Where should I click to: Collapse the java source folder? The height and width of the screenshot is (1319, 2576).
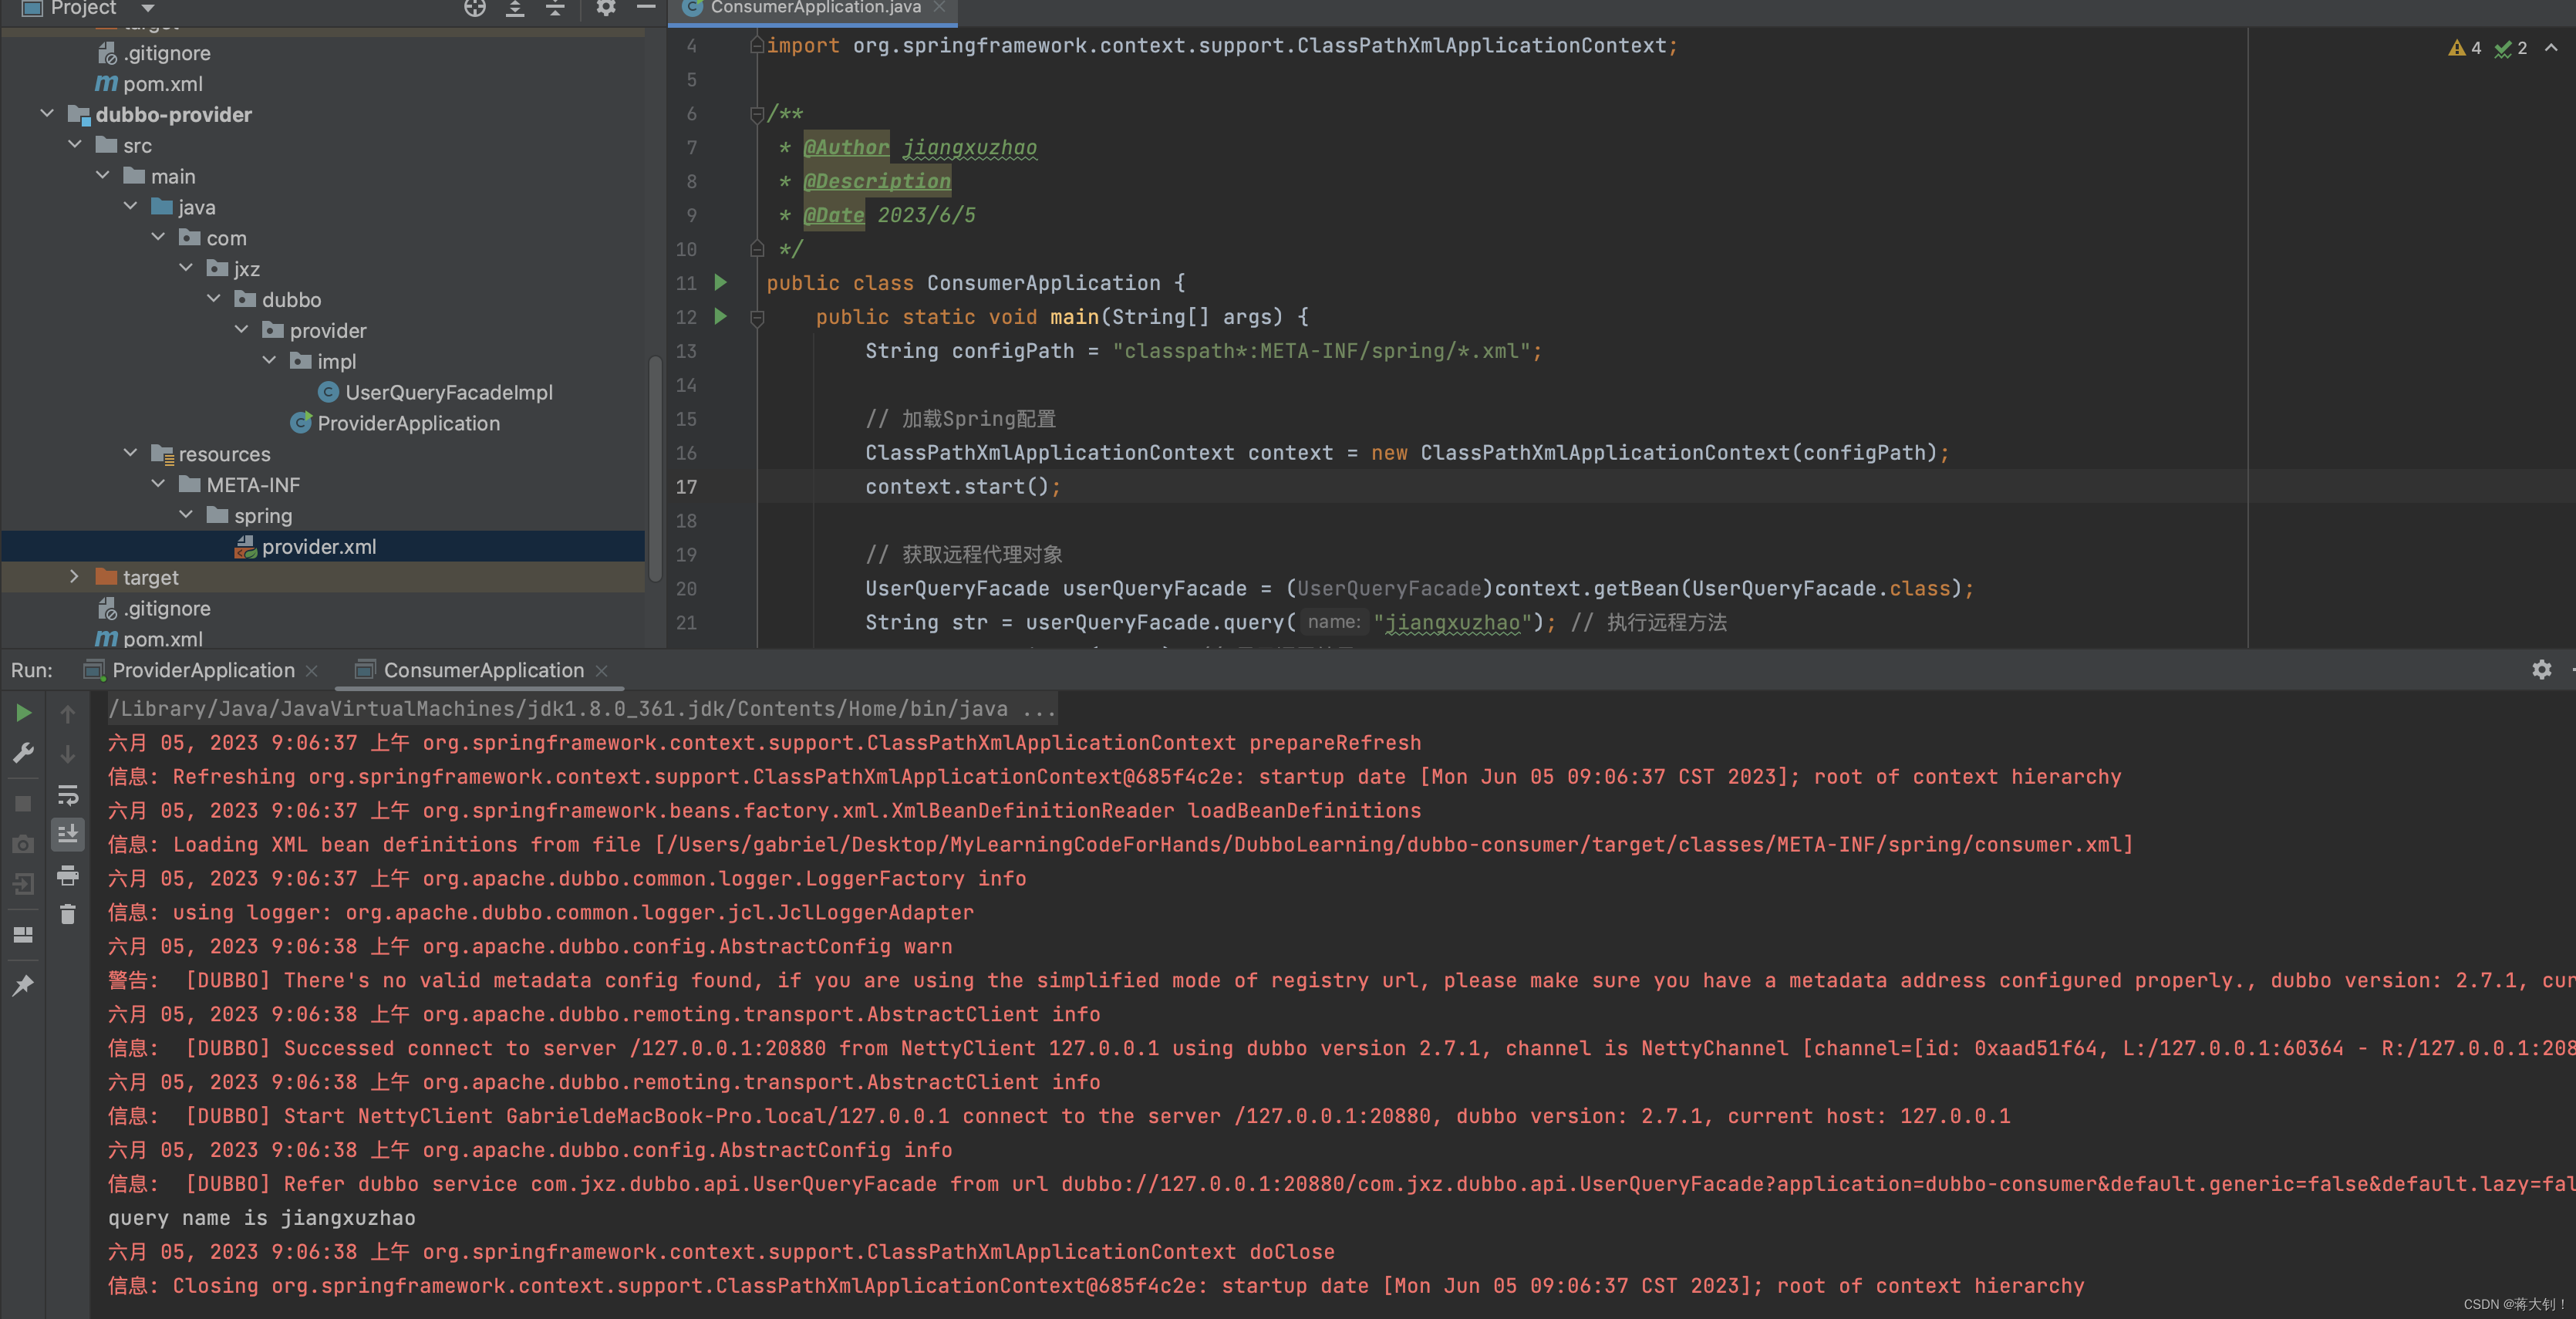pyautogui.click(x=130, y=207)
